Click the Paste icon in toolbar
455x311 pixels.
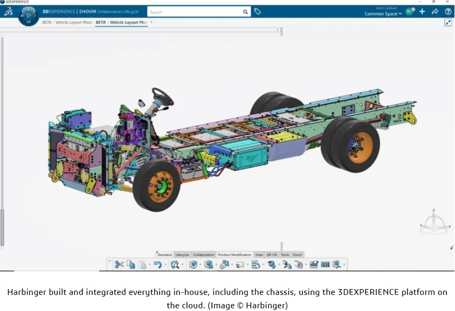tap(142, 264)
